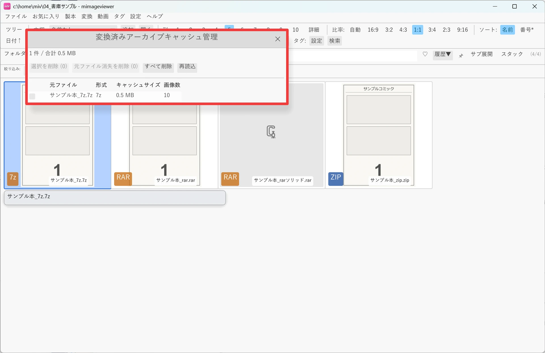Click loading icon on サンプル本_rarソリッド.rar
Image resolution: width=545 pixels, height=353 pixels.
click(271, 132)
